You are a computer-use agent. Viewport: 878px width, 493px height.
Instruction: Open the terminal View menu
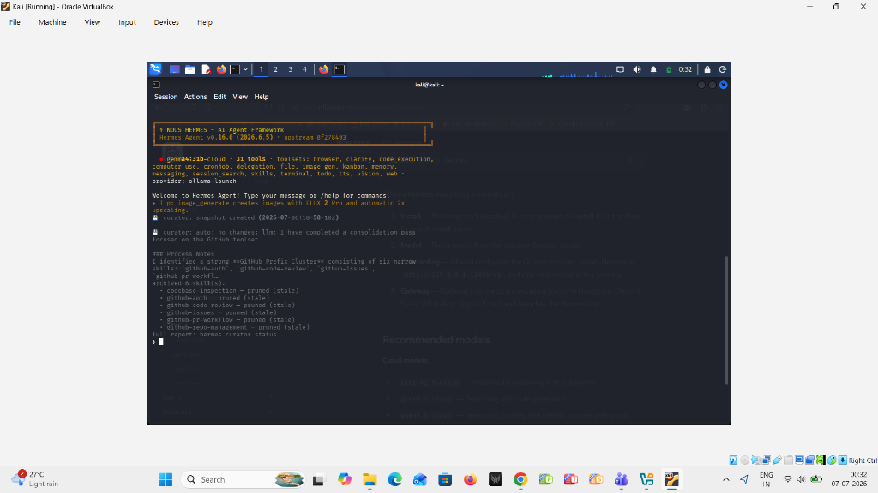[240, 97]
